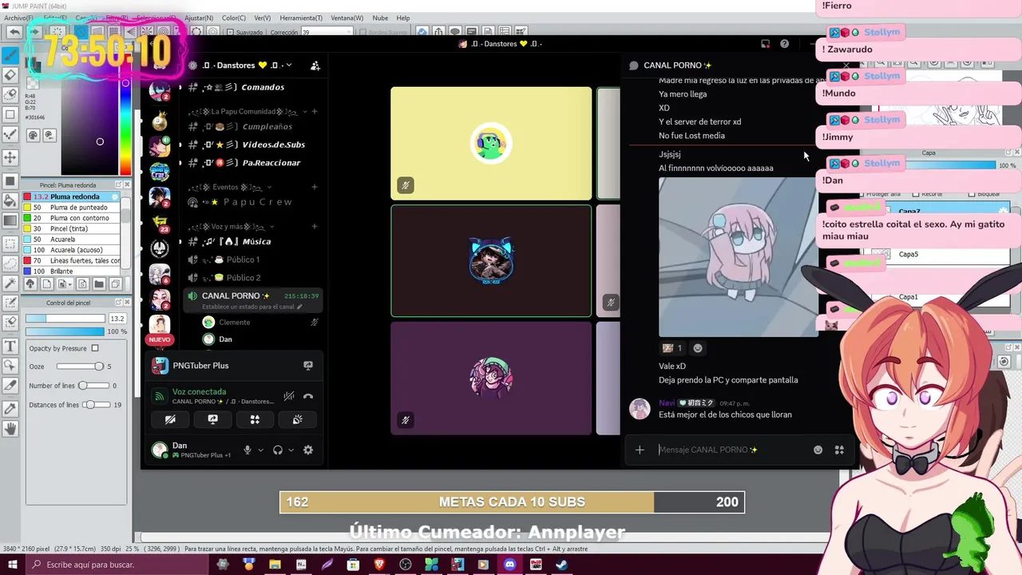Open the Ver(V) menu
This screenshot has width=1022, height=575.
point(262,18)
